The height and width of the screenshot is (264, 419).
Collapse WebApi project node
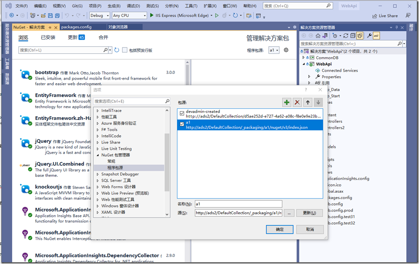[x=304, y=64]
